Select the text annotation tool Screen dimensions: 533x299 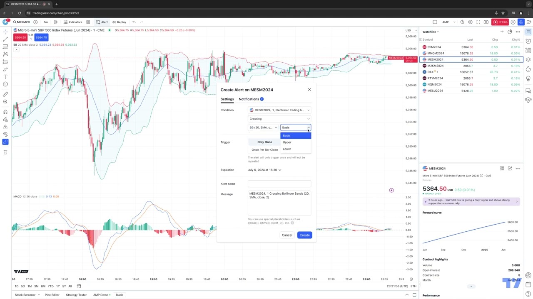5,76
